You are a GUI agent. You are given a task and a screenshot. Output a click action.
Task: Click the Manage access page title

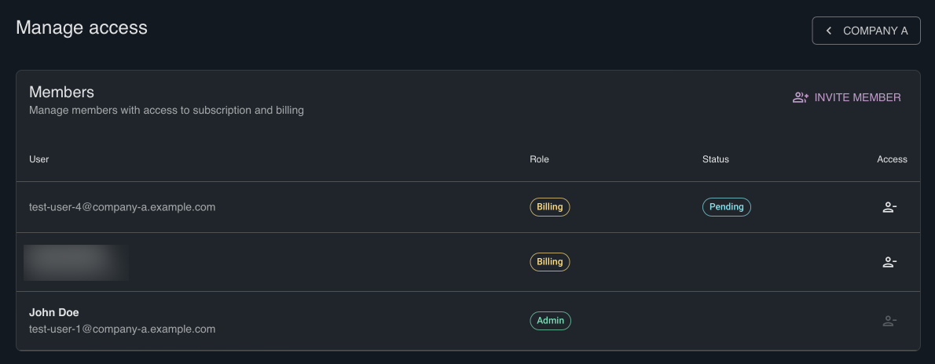coord(82,27)
